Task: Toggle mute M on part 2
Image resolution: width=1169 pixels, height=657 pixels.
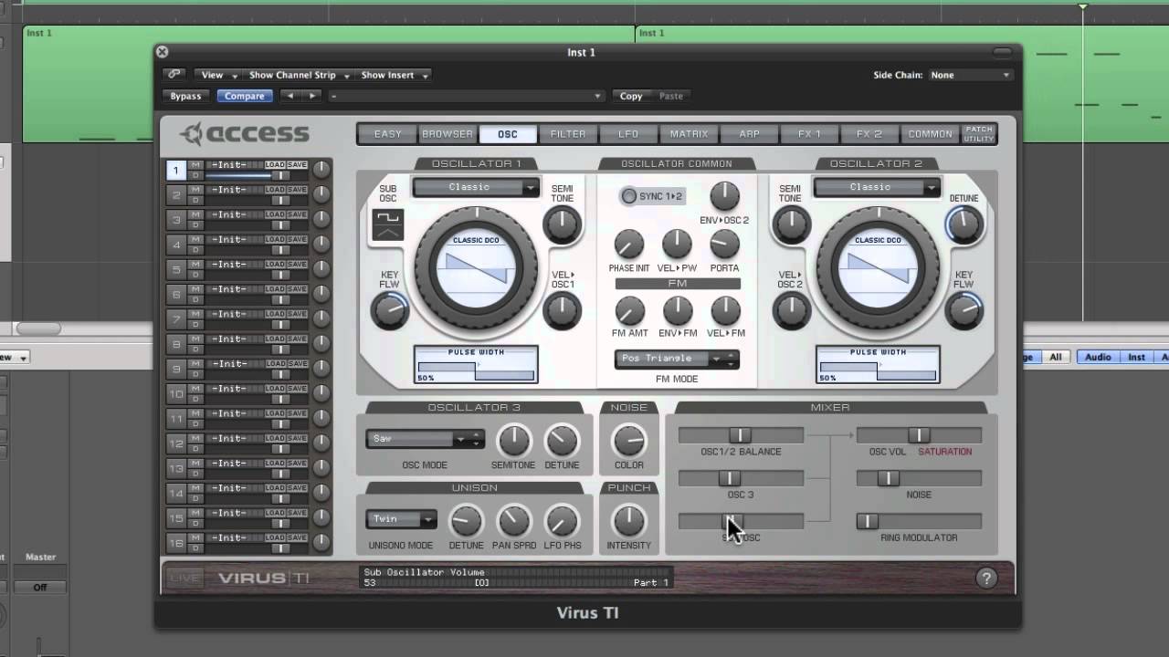Action: 195,189
